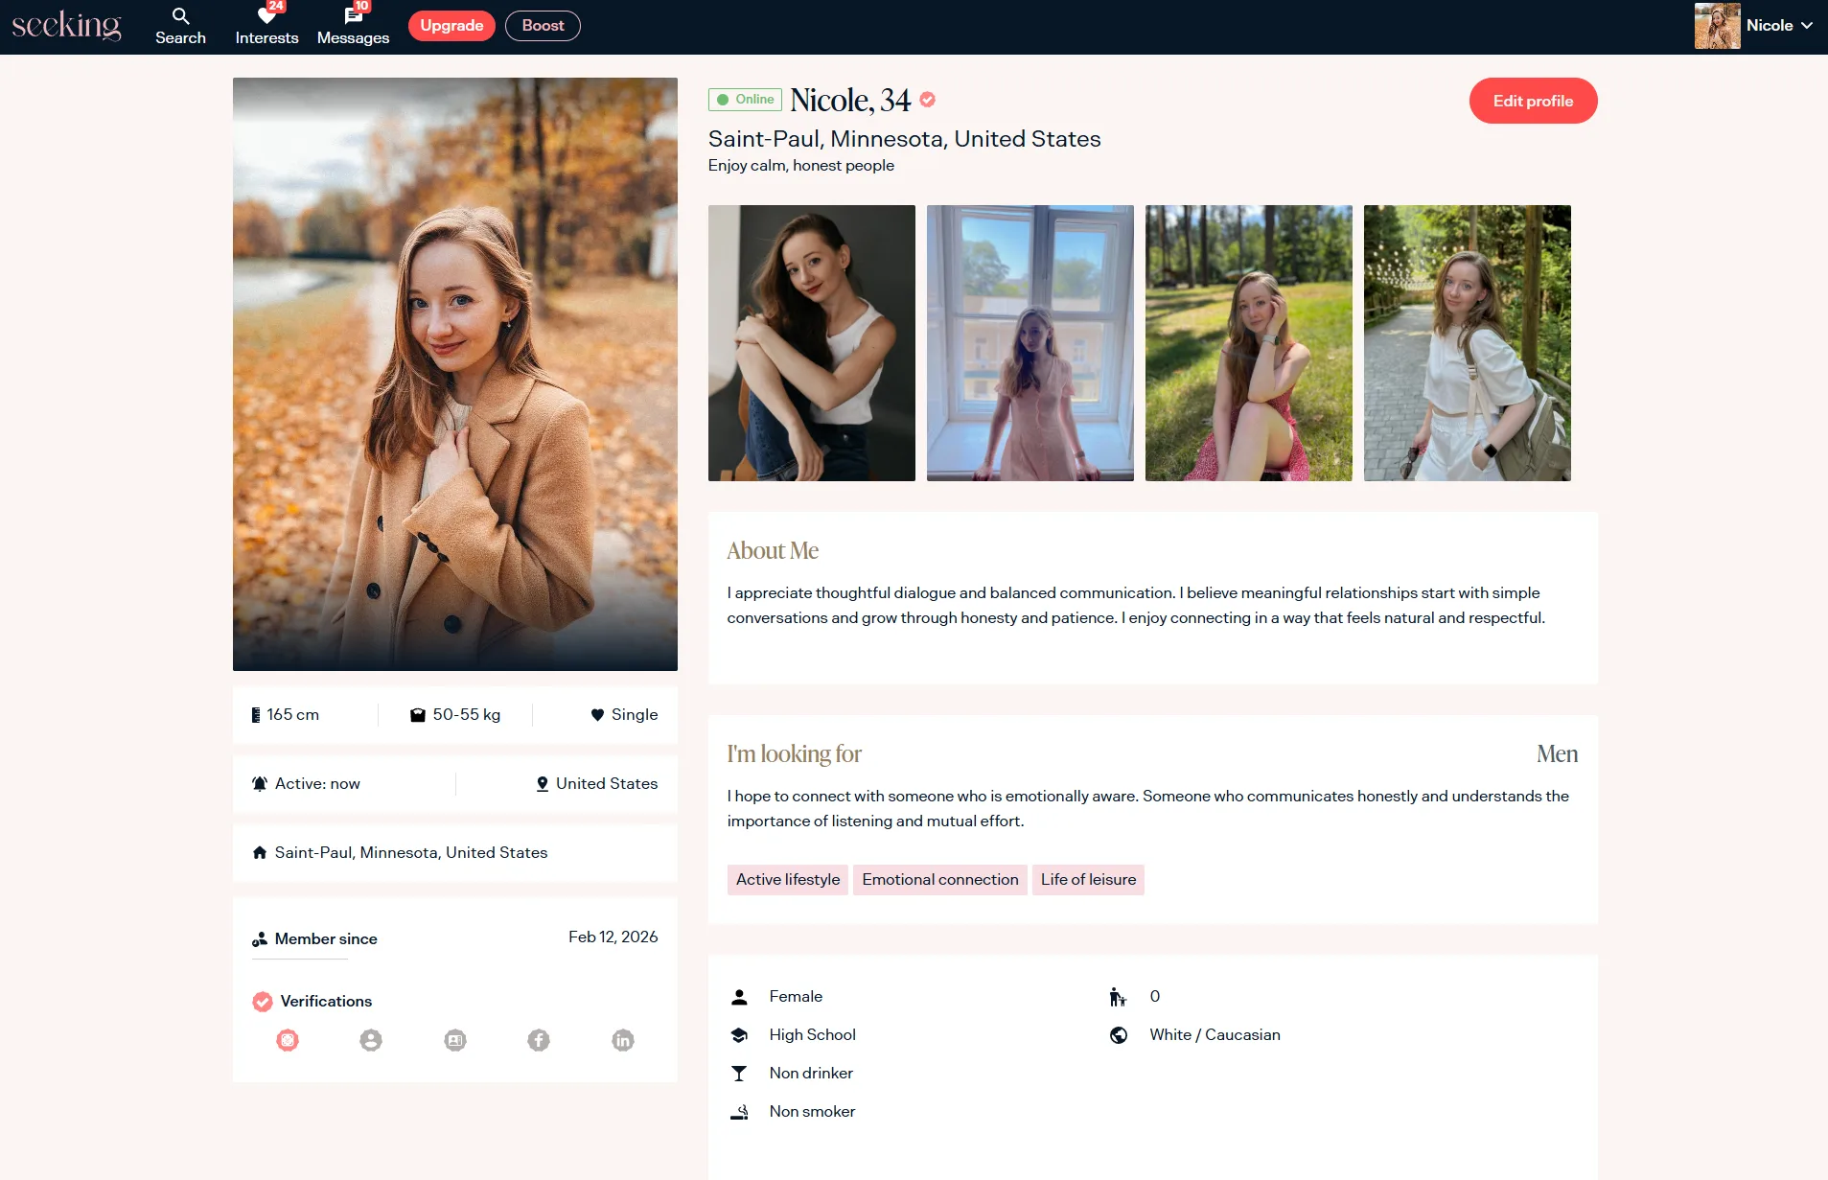Image resolution: width=1828 pixels, height=1180 pixels.
Task: Open Search from the top navigation
Action: pyautogui.click(x=180, y=26)
